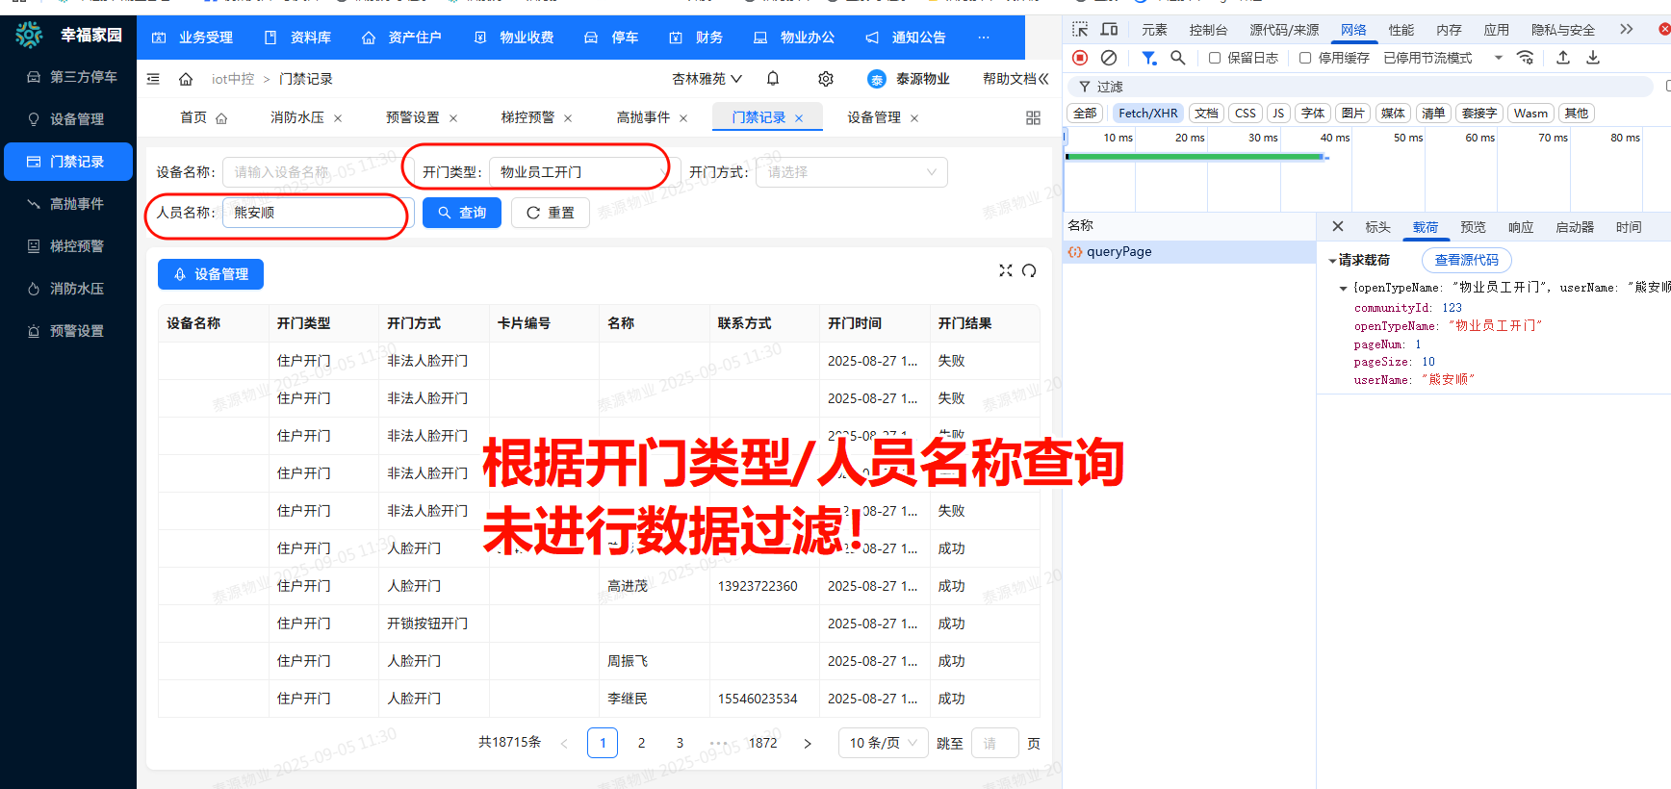
Task: Open the 物业收费 top menu
Action: [x=515, y=38]
